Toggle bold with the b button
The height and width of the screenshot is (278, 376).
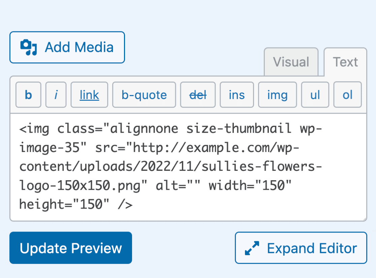coord(28,95)
